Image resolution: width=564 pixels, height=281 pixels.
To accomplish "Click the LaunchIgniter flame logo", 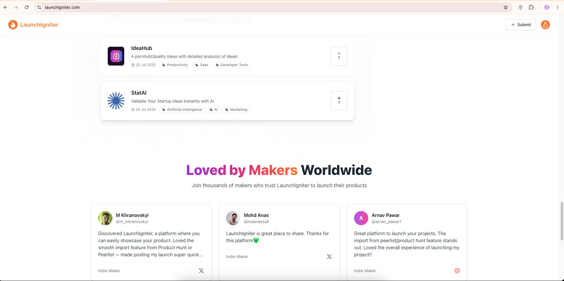I will [13, 25].
